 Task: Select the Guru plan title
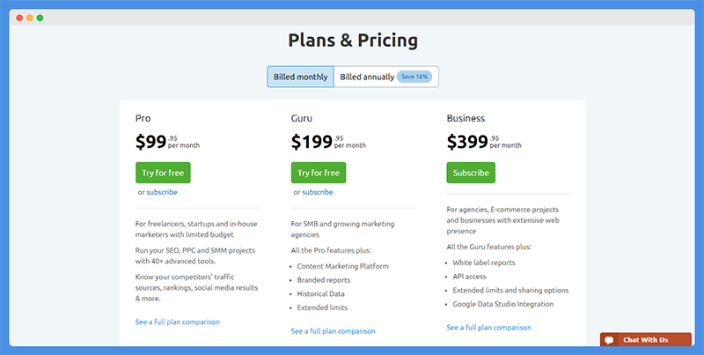click(301, 118)
